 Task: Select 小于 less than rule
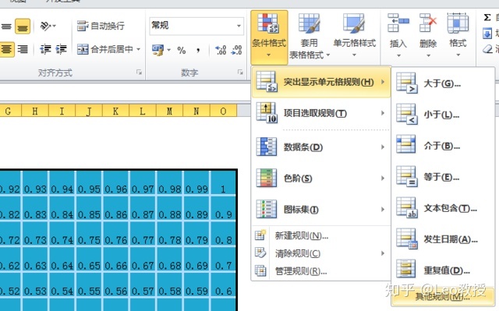pos(443,115)
